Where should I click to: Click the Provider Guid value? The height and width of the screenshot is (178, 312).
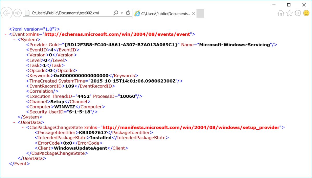(121, 45)
